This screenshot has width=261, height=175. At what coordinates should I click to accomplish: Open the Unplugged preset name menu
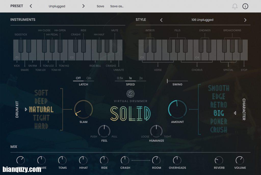pyautogui.click(x=57, y=6)
